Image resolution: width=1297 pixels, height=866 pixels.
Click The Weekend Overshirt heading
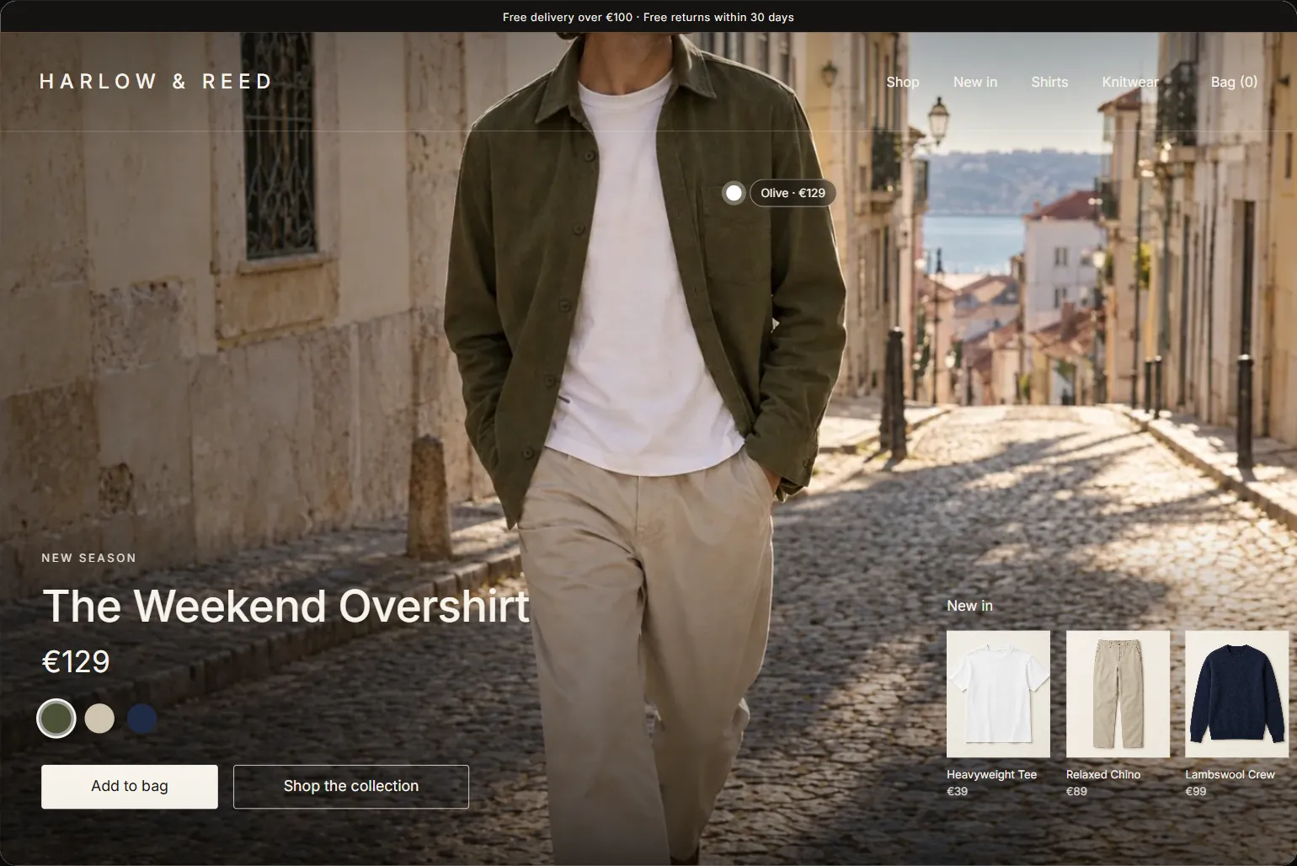click(286, 606)
